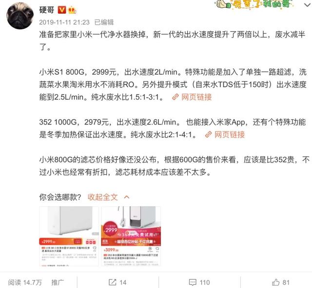The image size is (312, 288).
Task: Collapse the post with 收起全文
Action: click(x=103, y=197)
